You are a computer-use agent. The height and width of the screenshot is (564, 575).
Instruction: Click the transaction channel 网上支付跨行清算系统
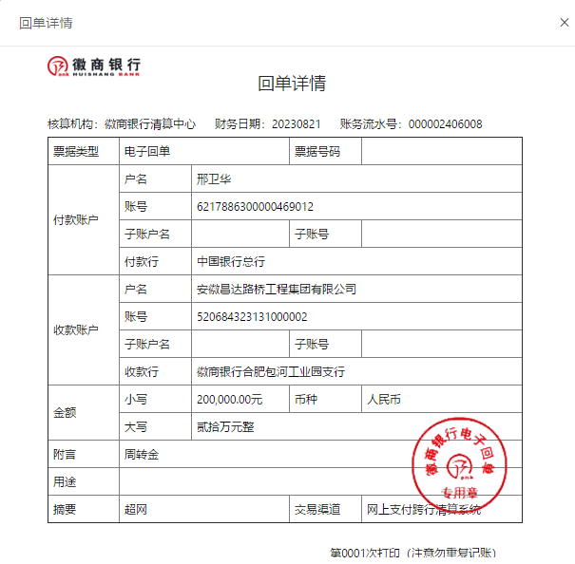[x=424, y=510]
